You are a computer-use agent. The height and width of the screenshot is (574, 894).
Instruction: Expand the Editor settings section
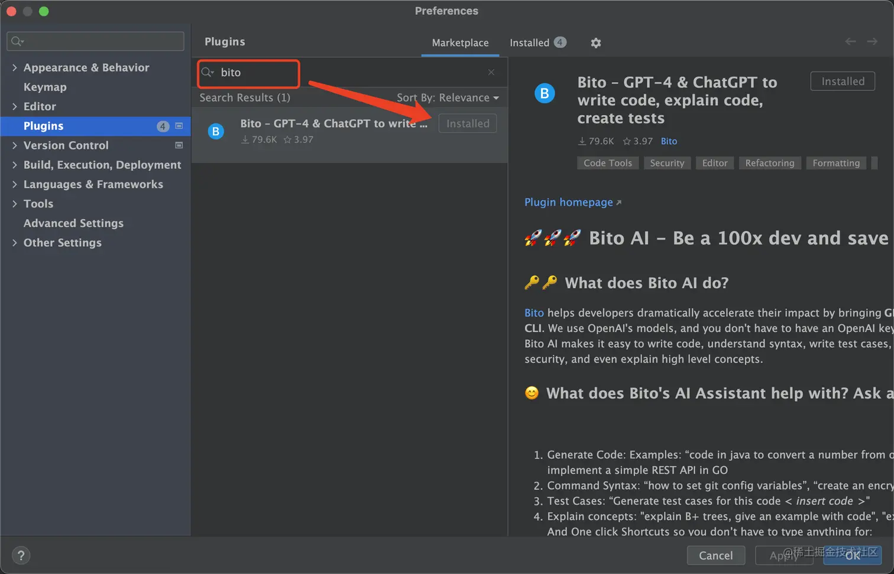pos(14,106)
